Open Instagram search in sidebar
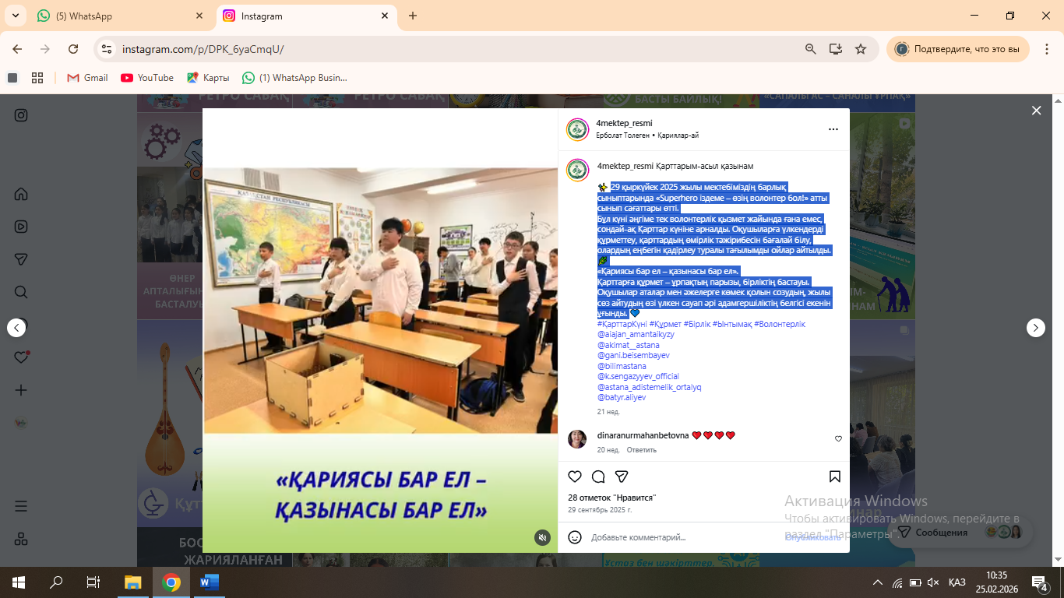Image resolution: width=1064 pixels, height=598 pixels. pyautogui.click(x=21, y=292)
